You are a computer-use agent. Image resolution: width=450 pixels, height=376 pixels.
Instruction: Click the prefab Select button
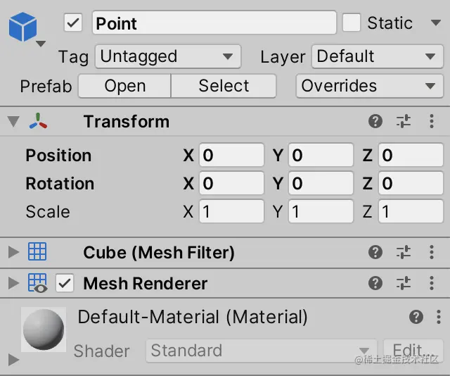pos(224,86)
